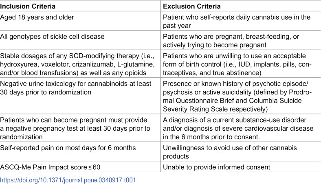Screen dimensions: 321x184
Task: Click the 'Unwillingness to avoid use' cannabis cell
Action: coord(241,151)
